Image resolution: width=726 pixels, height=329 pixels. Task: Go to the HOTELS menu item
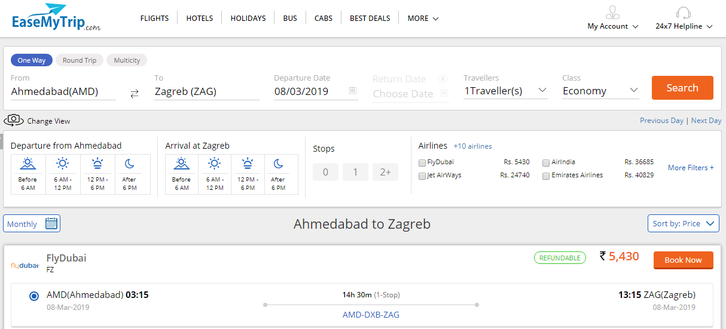point(200,19)
